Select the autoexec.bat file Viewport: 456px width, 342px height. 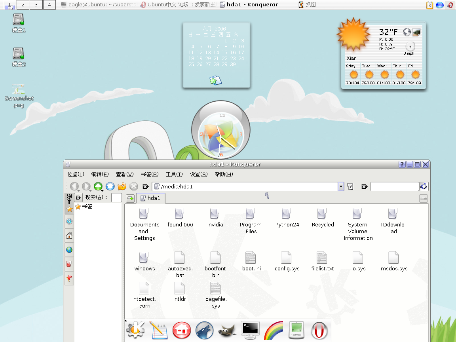(180, 265)
